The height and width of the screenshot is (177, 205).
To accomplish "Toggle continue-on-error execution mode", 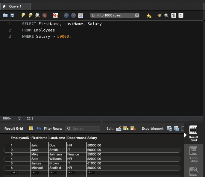I will [55, 16].
